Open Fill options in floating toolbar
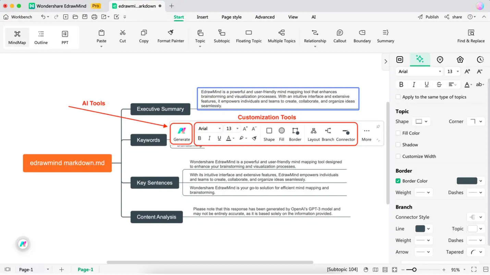The width and height of the screenshot is (490, 275). 282,134
